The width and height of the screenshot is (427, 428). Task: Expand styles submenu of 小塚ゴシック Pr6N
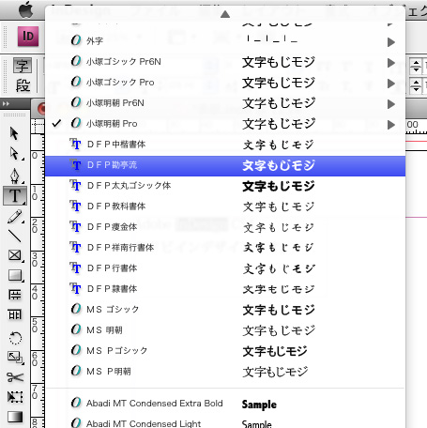pos(391,63)
